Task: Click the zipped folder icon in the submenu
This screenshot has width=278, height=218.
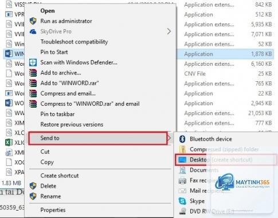Action: (182, 149)
